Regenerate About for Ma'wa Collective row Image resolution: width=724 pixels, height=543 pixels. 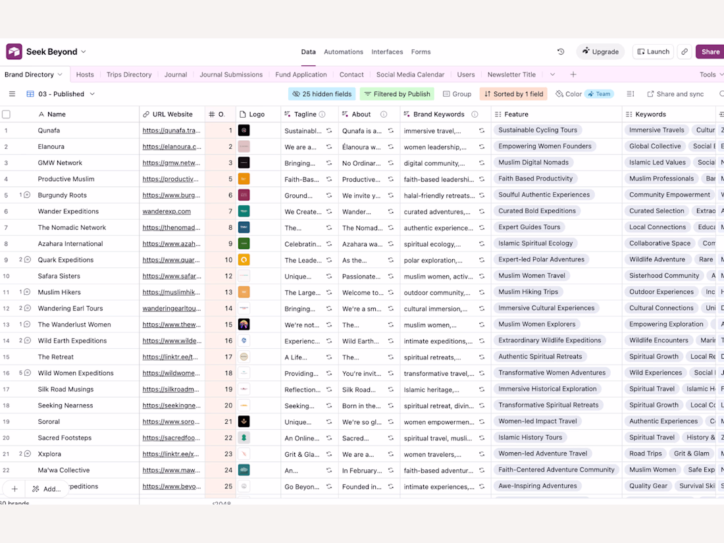pos(390,470)
